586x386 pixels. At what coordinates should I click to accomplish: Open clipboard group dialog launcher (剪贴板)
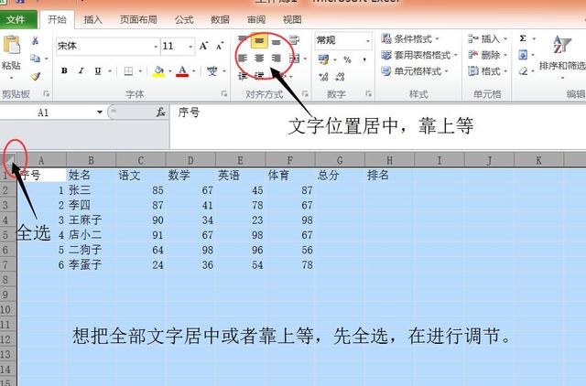click(47, 93)
